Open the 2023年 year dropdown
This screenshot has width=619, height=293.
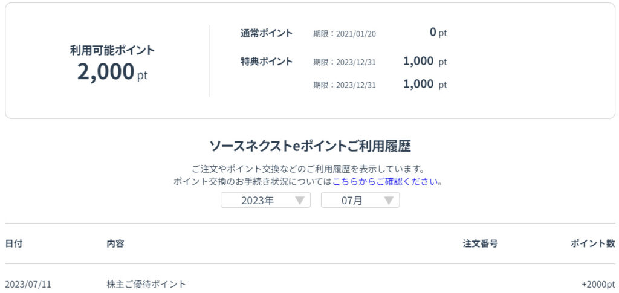click(265, 201)
